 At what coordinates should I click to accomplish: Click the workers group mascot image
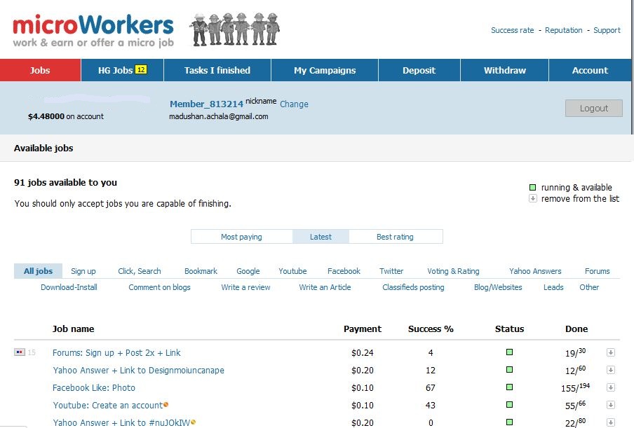234,29
